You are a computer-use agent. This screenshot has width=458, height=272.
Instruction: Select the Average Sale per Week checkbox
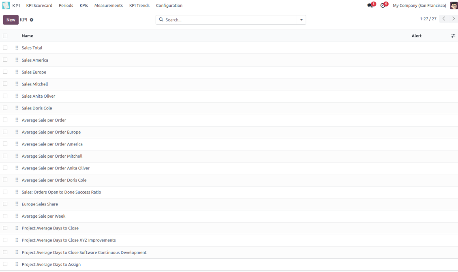tap(5, 216)
